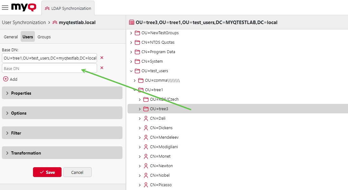Click the CN=Picasso user icon
348x190 pixels.
click(x=146, y=185)
